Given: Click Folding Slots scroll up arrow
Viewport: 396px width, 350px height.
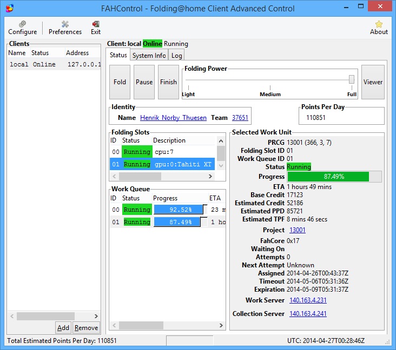Looking at the screenshot, I should [x=221, y=141].
